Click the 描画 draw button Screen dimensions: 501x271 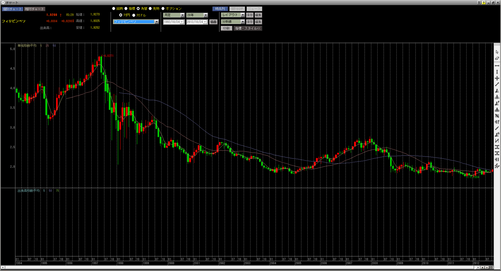213,22
